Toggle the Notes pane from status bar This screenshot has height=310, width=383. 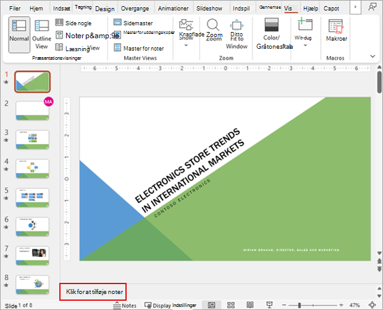pos(125,305)
